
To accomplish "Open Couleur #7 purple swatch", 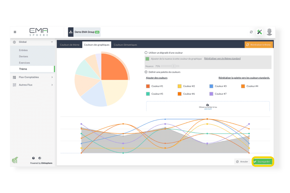I will point(211,94).
